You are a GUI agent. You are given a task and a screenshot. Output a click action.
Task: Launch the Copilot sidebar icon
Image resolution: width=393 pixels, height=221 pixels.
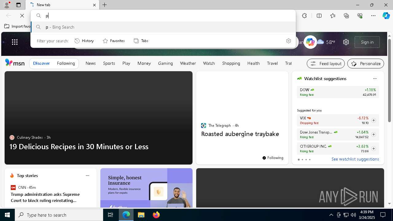coord(386,16)
